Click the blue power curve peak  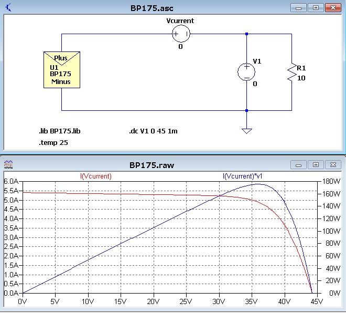pyautogui.click(x=257, y=184)
